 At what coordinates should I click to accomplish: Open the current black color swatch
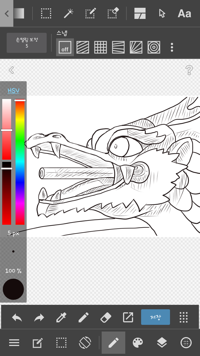coord(13,289)
